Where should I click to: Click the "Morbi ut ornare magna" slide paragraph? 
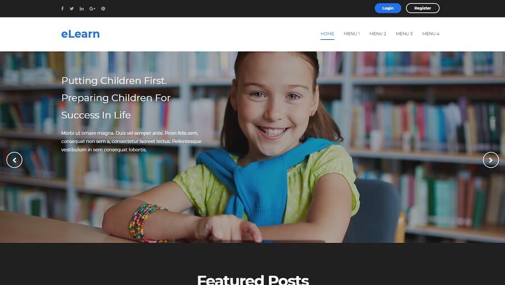(x=131, y=141)
